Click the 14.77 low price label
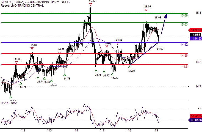The image size is (202, 132). coord(106,76)
